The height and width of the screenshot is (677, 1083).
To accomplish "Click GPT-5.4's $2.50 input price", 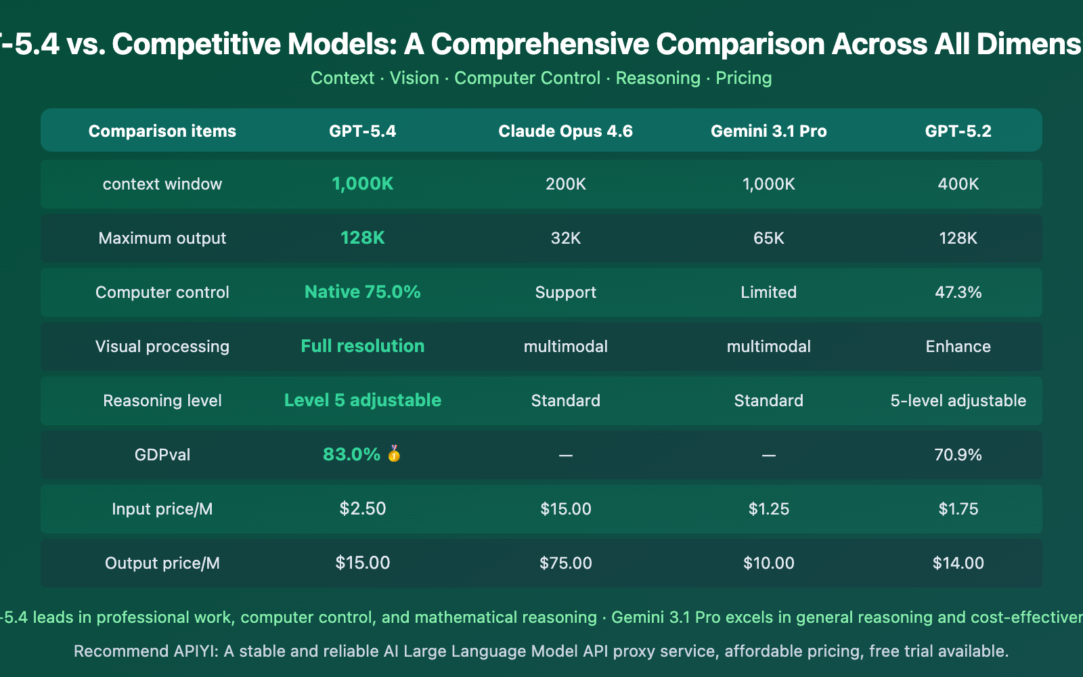I will pos(363,508).
